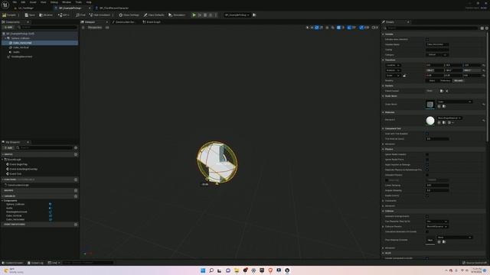The image size is (490, 275).
Task: Open the Static Mesh asset dropdown
Action: (454, 102)
